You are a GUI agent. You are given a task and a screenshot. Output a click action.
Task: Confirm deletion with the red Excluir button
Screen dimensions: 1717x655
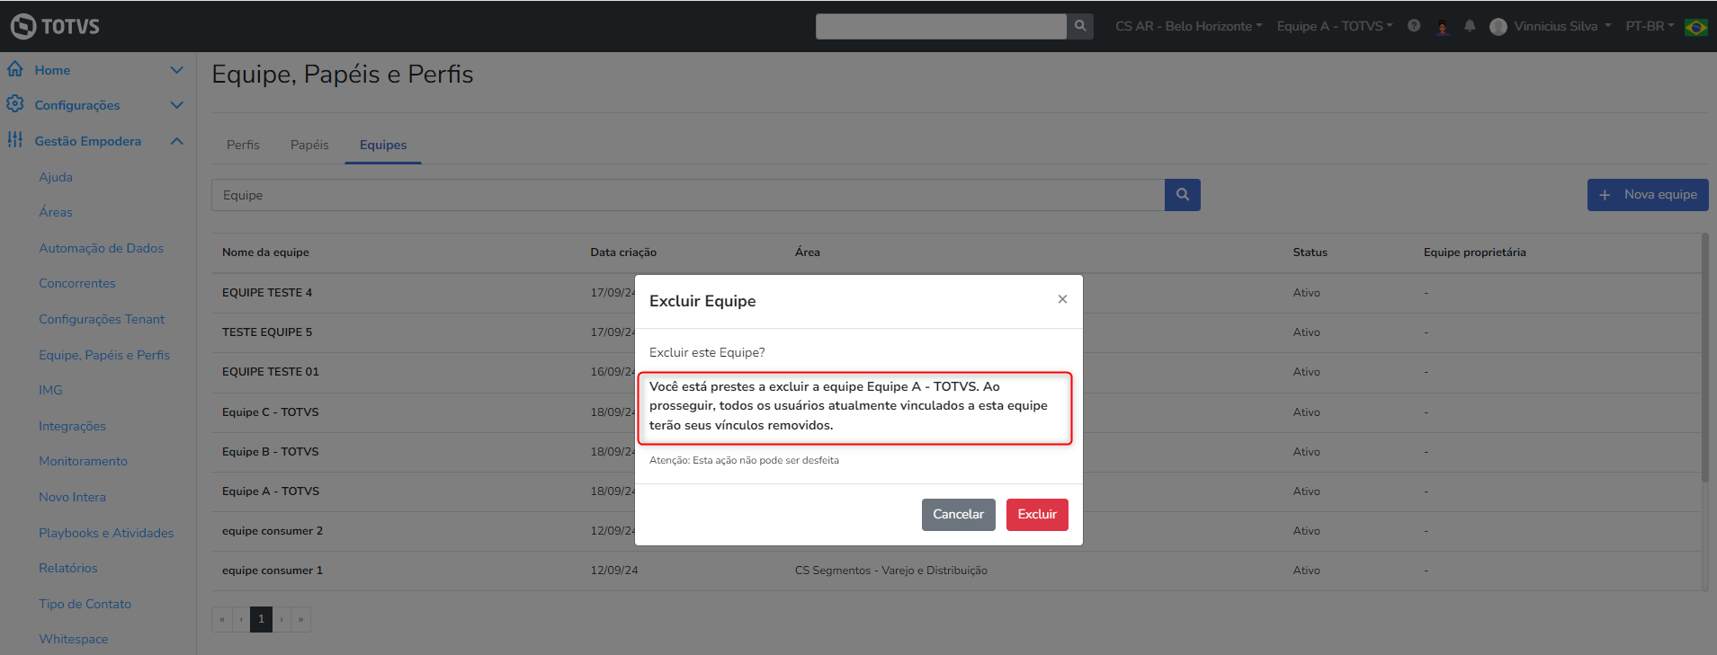click(x=1037, y=514)
